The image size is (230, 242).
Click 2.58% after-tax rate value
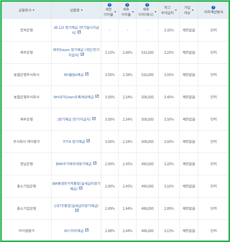[128, 75]
